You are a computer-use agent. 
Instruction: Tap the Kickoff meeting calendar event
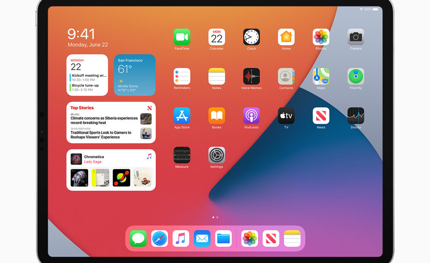coord(88,78)
